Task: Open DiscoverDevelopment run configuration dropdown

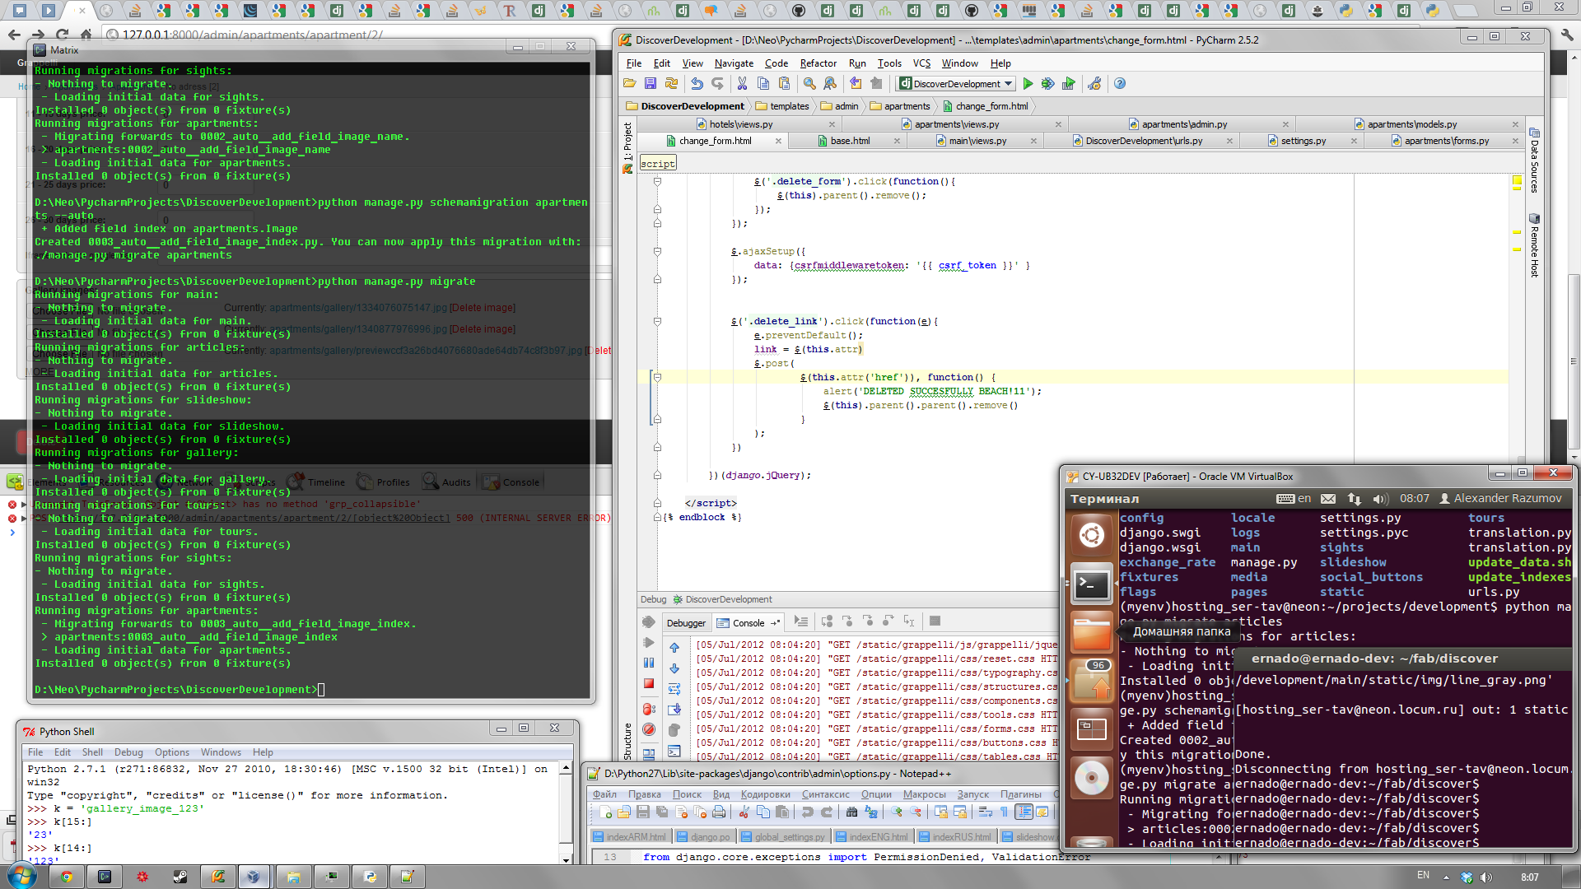Action: [x=956, y=84]
